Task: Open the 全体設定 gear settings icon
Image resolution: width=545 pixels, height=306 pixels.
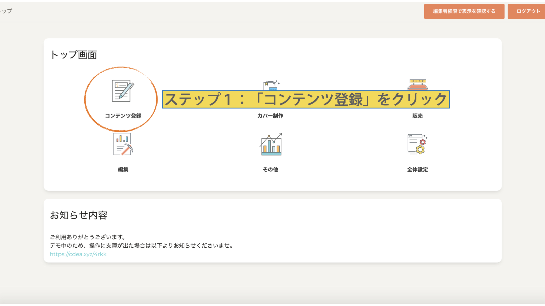Action: 417,144
